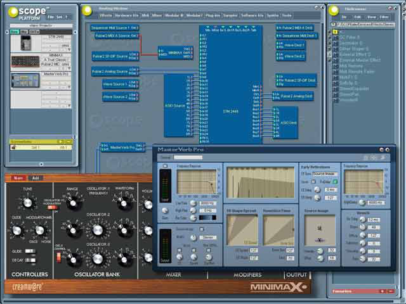Select Wave Dest 1 module
The height and width of the screenshot is (304, 406).
point(291,45)
